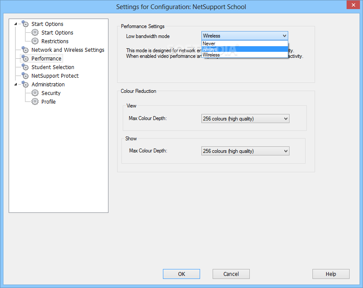Choose Always in the bandwidth list
The width and height of the screenshot is (363, 288).
click(245, 49)
